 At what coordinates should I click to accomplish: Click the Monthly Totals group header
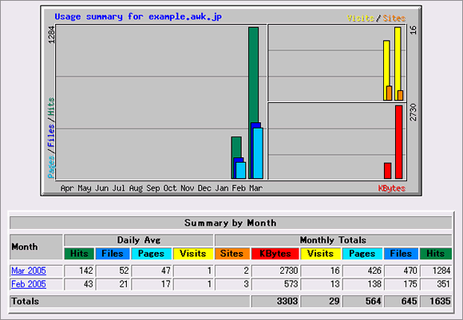pos(333,240)
